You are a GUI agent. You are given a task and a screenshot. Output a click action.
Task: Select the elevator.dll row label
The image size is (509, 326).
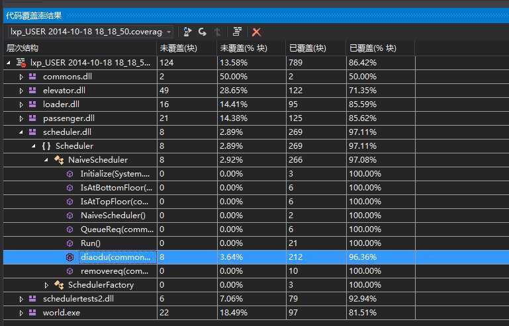[64, 91]
